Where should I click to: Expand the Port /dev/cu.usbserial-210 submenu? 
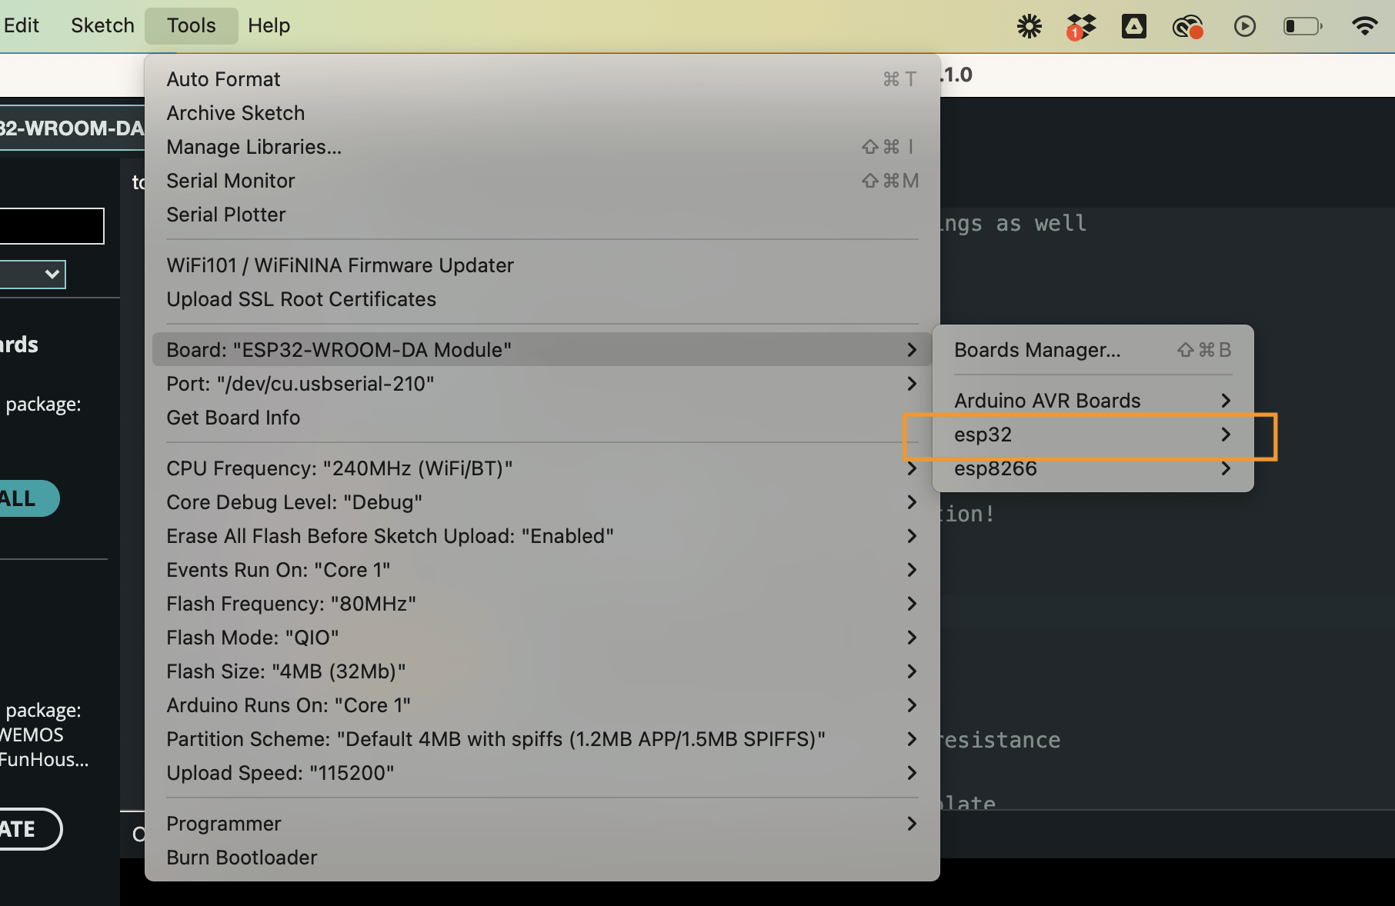pos(542,384)
